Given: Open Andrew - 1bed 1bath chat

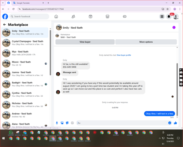Looking at the screenshot, I should coord(25,115).
